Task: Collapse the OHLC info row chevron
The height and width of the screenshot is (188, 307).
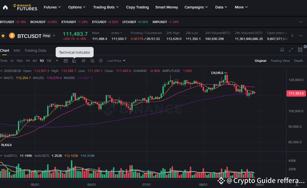Action: point(1,71)
